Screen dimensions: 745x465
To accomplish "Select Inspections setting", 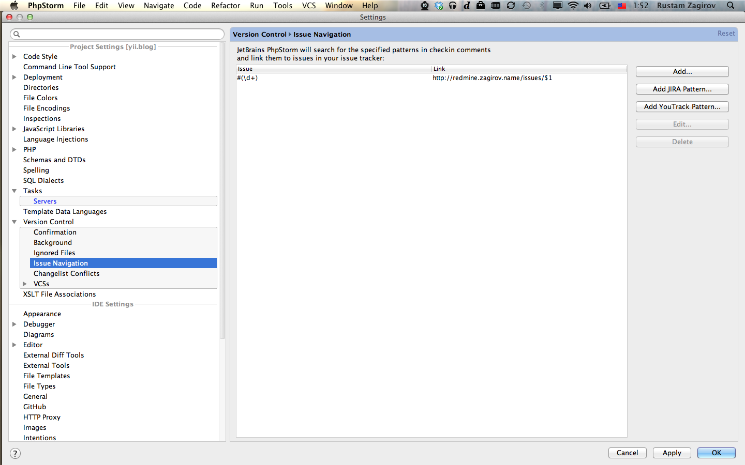I will [42, 118].
